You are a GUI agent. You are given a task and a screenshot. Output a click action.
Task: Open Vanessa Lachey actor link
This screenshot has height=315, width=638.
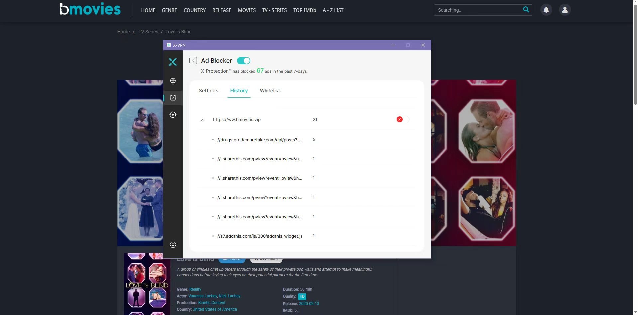[x=203, y=296]
